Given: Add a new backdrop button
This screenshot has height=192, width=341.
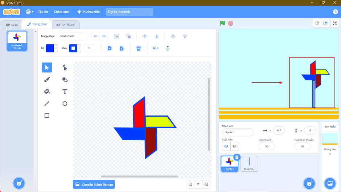Looking at the screenshot, I should point(330,183).
